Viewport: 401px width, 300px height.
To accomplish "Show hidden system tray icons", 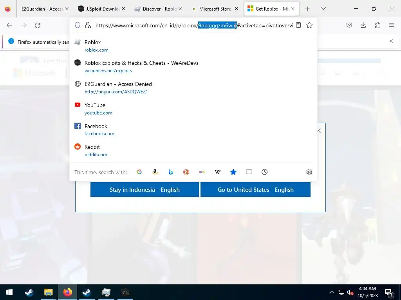I will 331,292.
